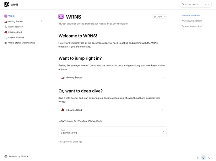Expand the Getting Started sidebar section

(42, 21)
